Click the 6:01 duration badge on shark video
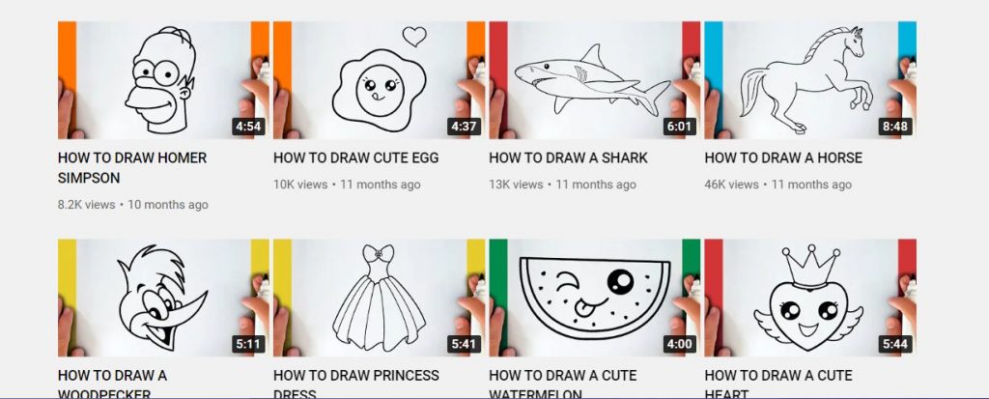 [x=679, y=127]
